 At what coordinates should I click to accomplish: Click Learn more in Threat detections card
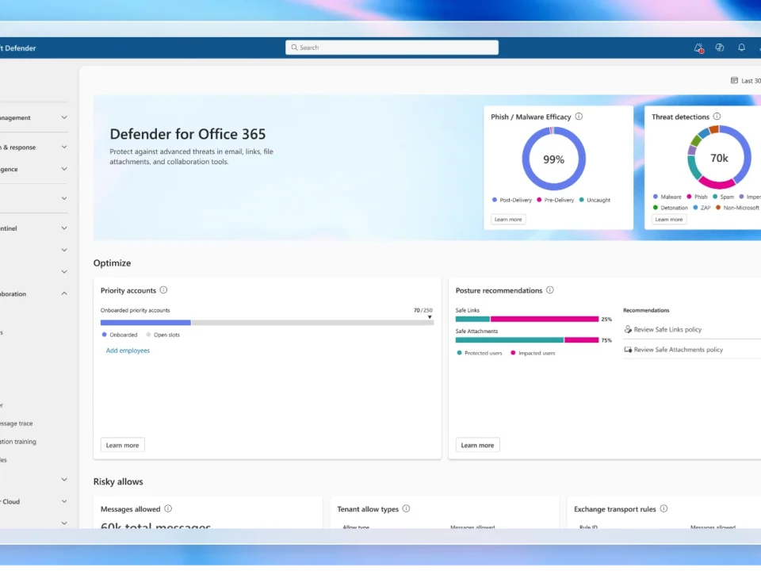669,220
